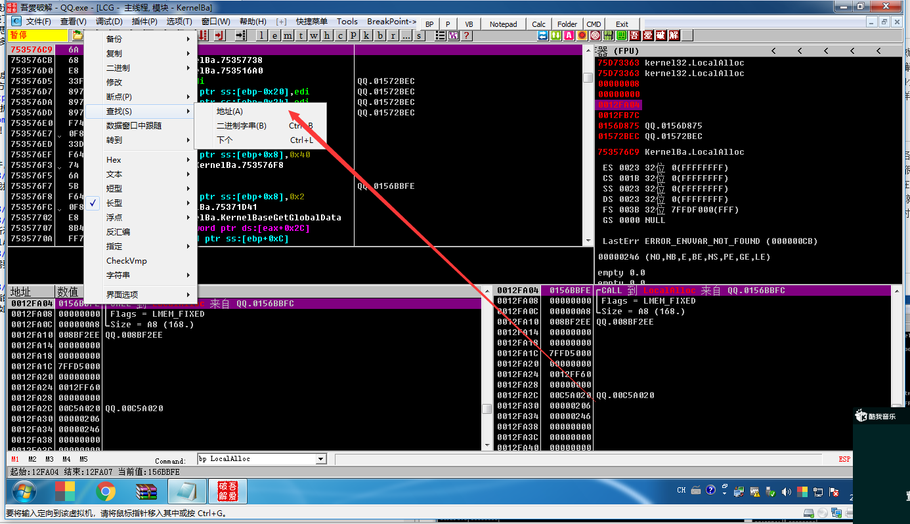910x524 pixels.
Task: Click into the Command input field
Action: coord(256,459)
